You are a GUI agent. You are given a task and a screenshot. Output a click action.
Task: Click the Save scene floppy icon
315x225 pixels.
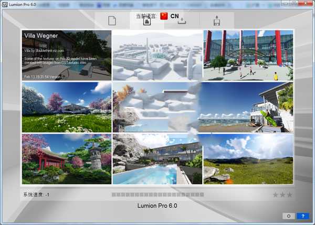click(x=217, y=21)
